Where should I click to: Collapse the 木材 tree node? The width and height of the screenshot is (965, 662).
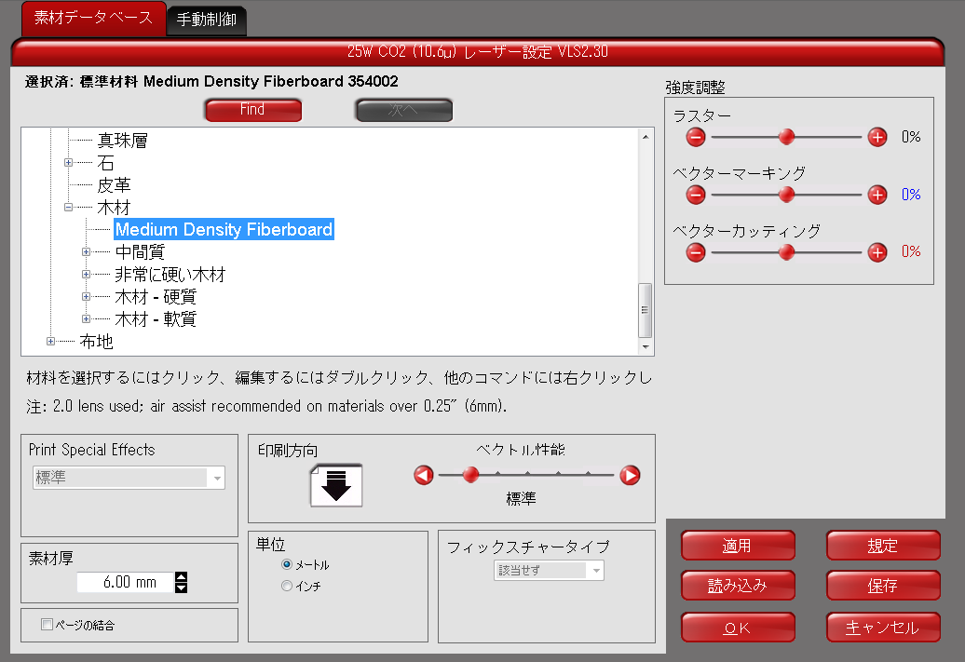pos(68,208)
